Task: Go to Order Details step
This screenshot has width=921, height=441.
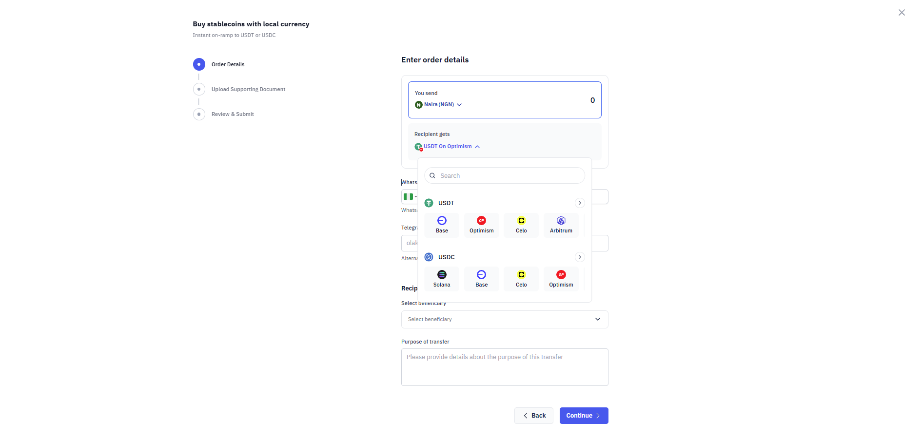Action: pos(219,64)
